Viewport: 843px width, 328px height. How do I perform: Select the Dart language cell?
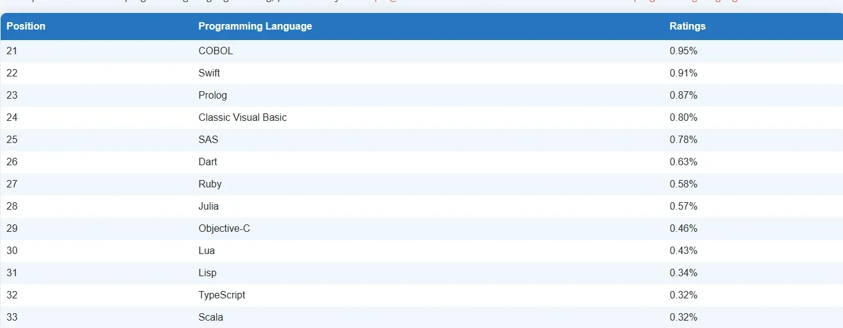208,162
